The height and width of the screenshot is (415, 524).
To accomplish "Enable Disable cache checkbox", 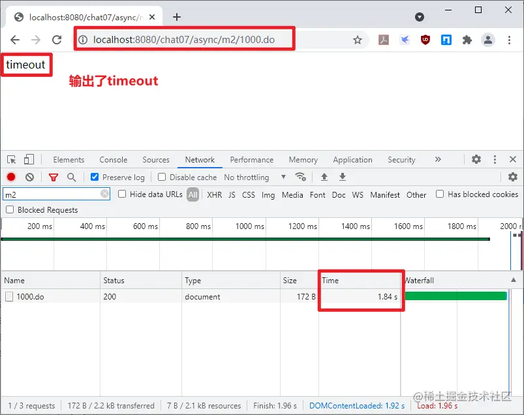I will 162,177.
